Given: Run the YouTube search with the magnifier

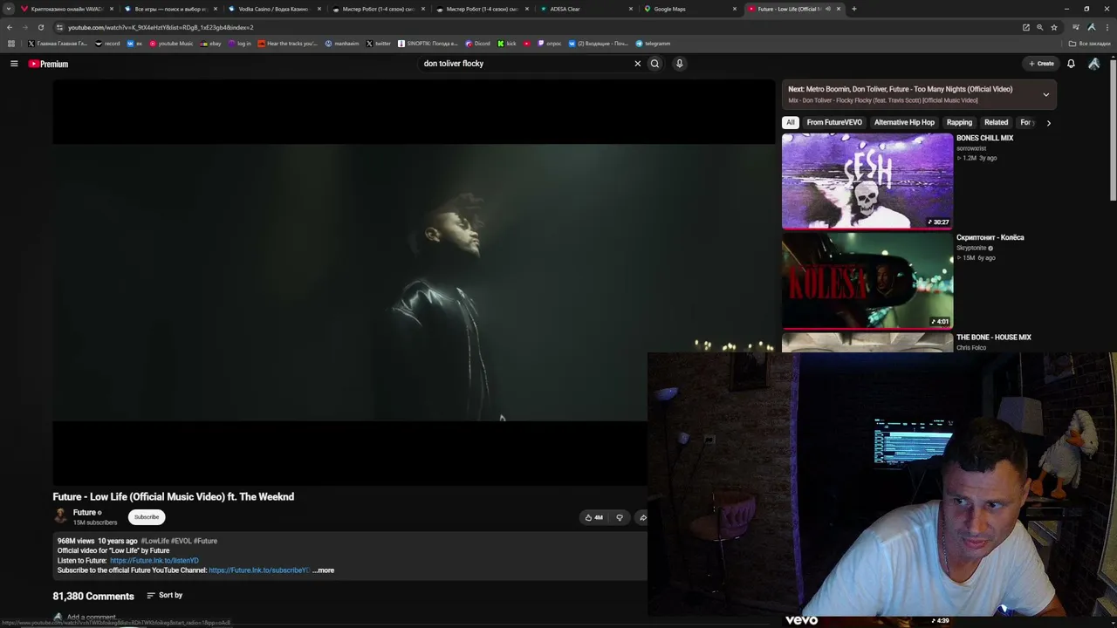Looking at the screenshot, I should pyautogui.click(x=654, y=64).
